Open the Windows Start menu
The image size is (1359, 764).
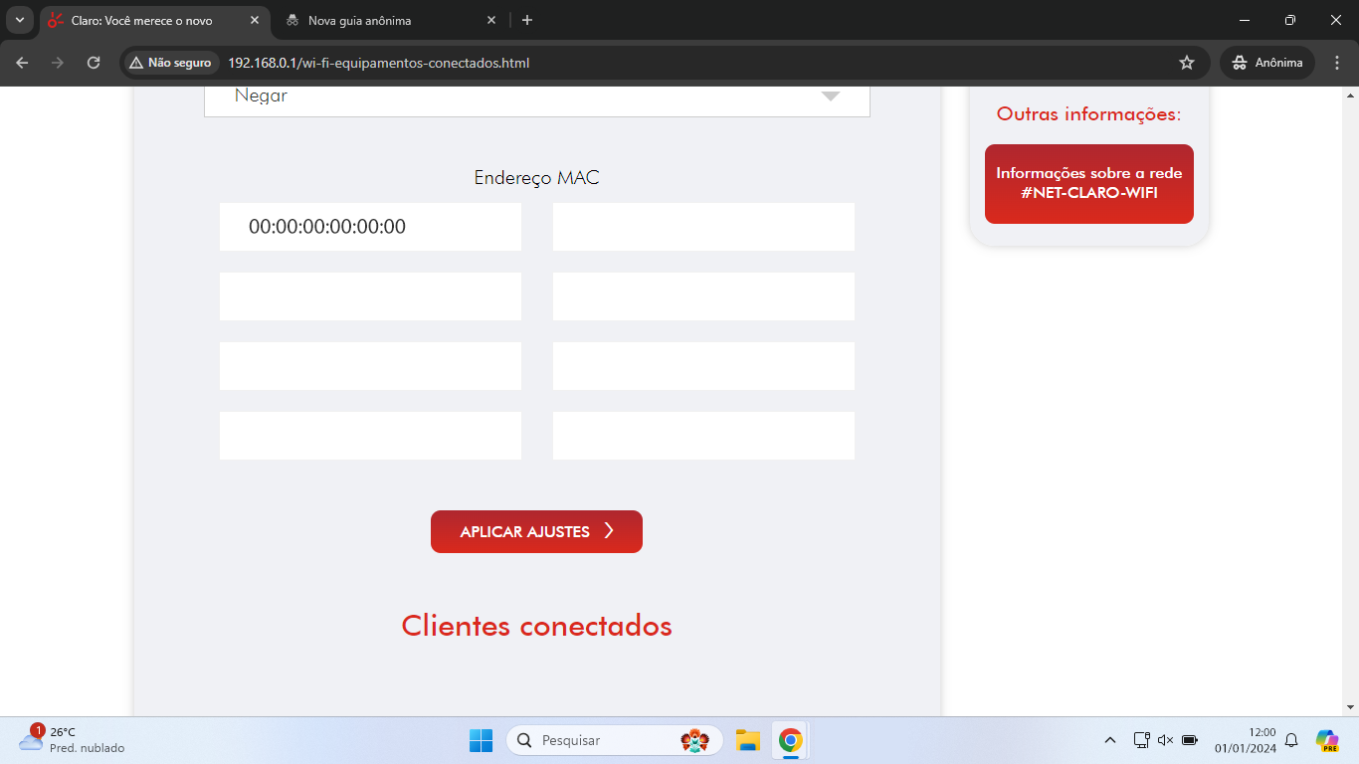tap(481, 740)
